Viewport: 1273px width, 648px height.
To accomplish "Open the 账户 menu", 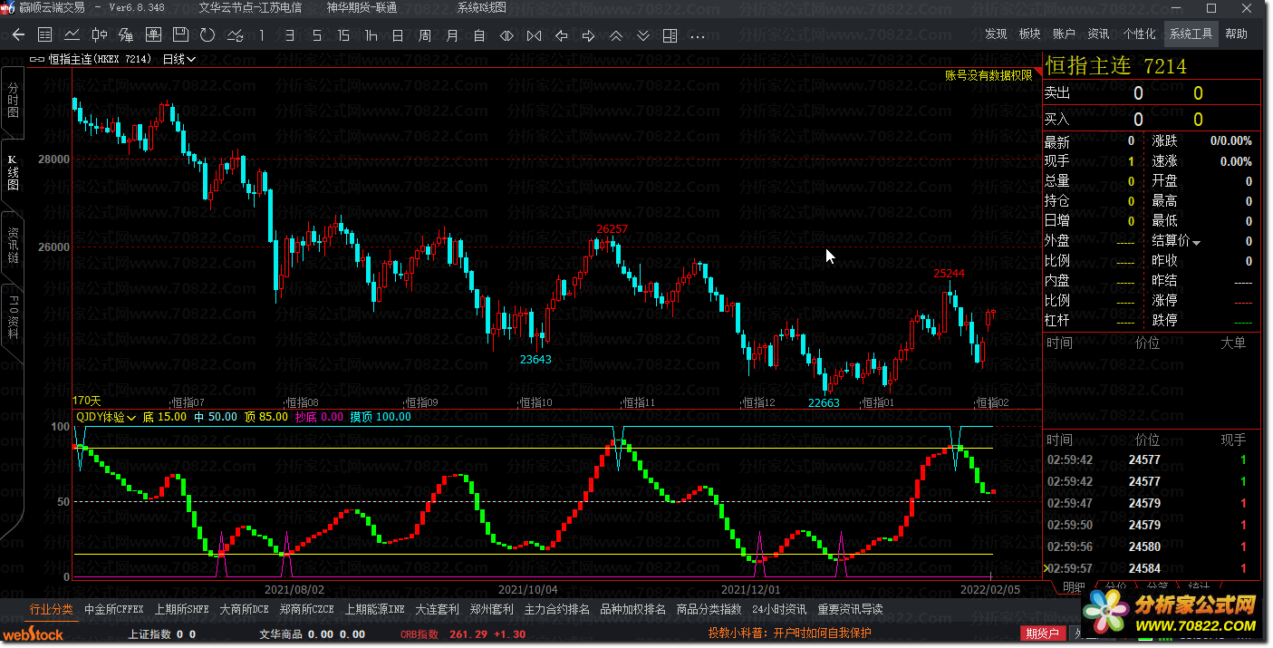I will pyautogui.click(x=1064, y=34).
